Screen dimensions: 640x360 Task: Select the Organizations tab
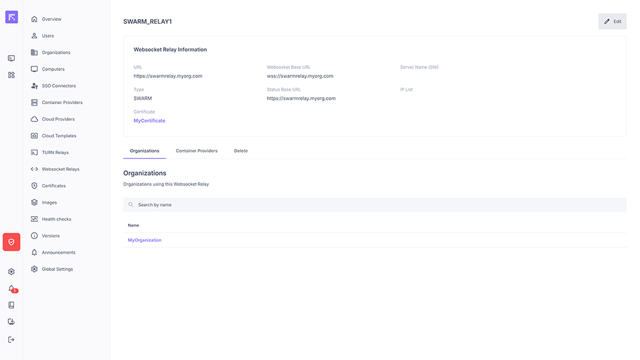coord(144,151)
